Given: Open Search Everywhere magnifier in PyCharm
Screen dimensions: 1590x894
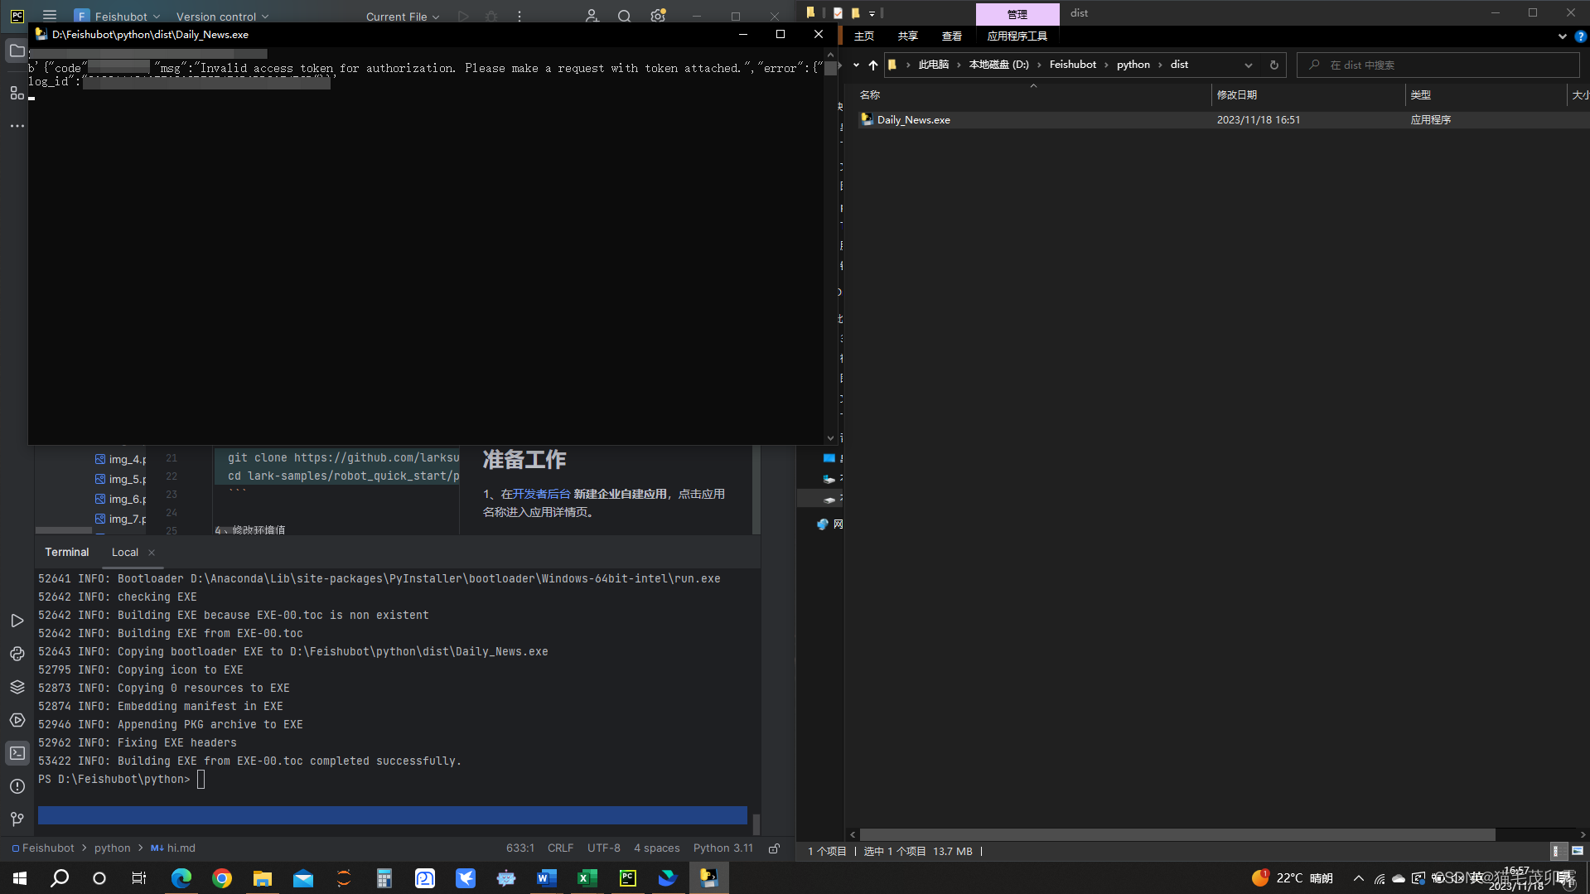Looking at the screenshot, I should 625,16.
